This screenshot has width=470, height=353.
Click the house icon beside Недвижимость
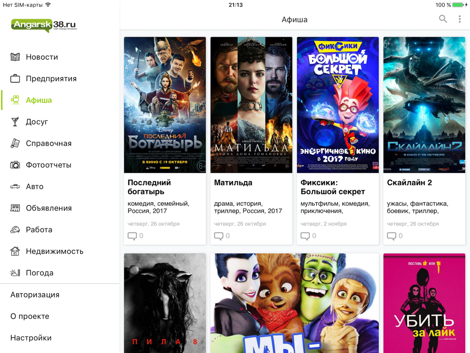15,251
